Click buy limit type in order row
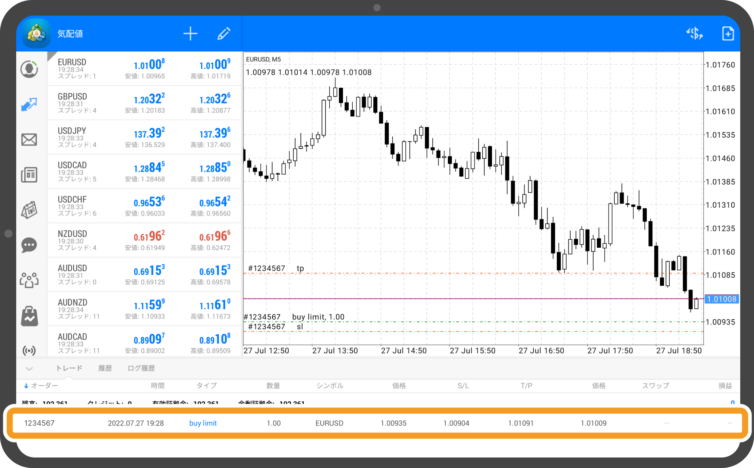This screenshot has height=468, width=754. [x=203, y=423]
